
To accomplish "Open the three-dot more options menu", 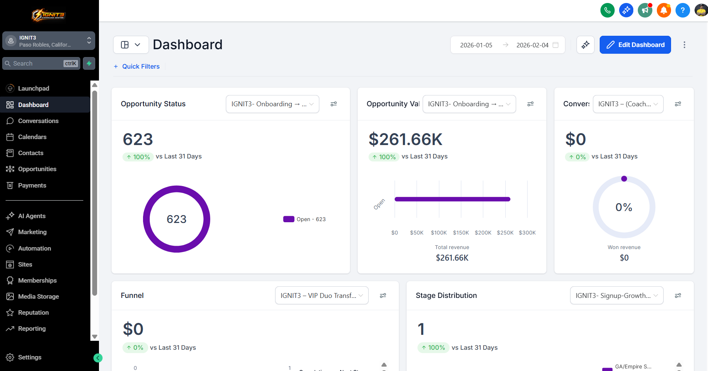I will pyautogui.click(x=684, y=45).
